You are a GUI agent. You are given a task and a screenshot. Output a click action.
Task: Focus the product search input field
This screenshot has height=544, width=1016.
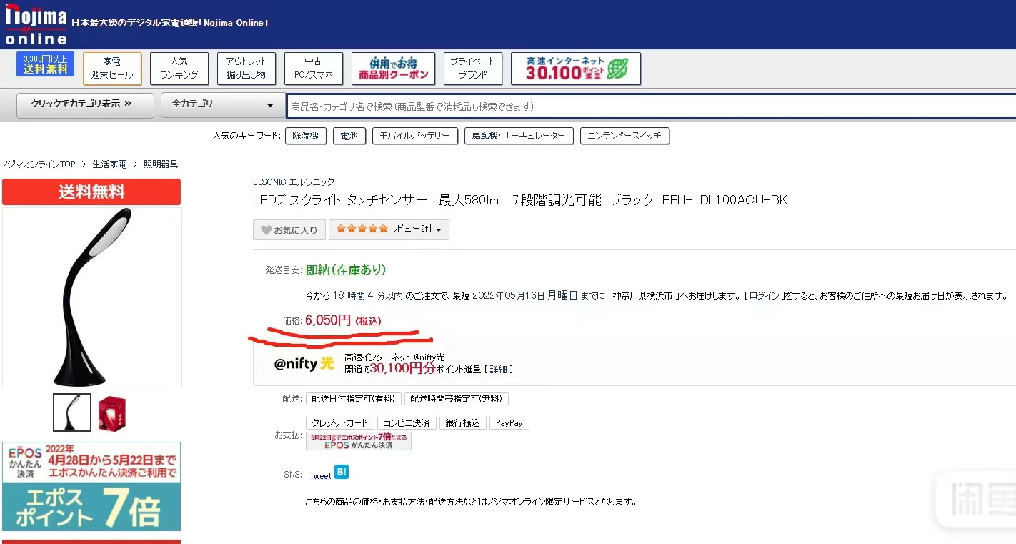(651, 106)
